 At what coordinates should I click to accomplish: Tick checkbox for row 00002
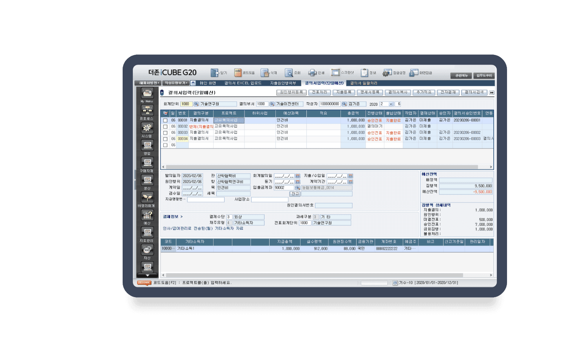tap(165, 127)
